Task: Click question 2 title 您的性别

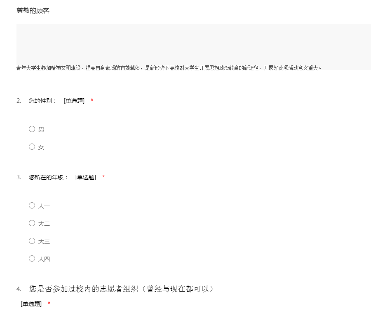Action: click(x=42, y=101)
